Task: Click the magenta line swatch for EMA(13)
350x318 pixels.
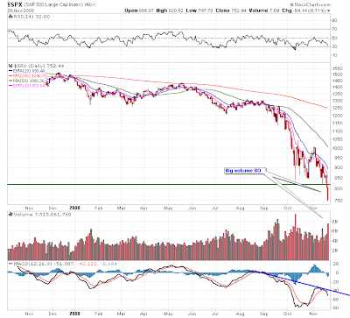Action: (10, 86)
